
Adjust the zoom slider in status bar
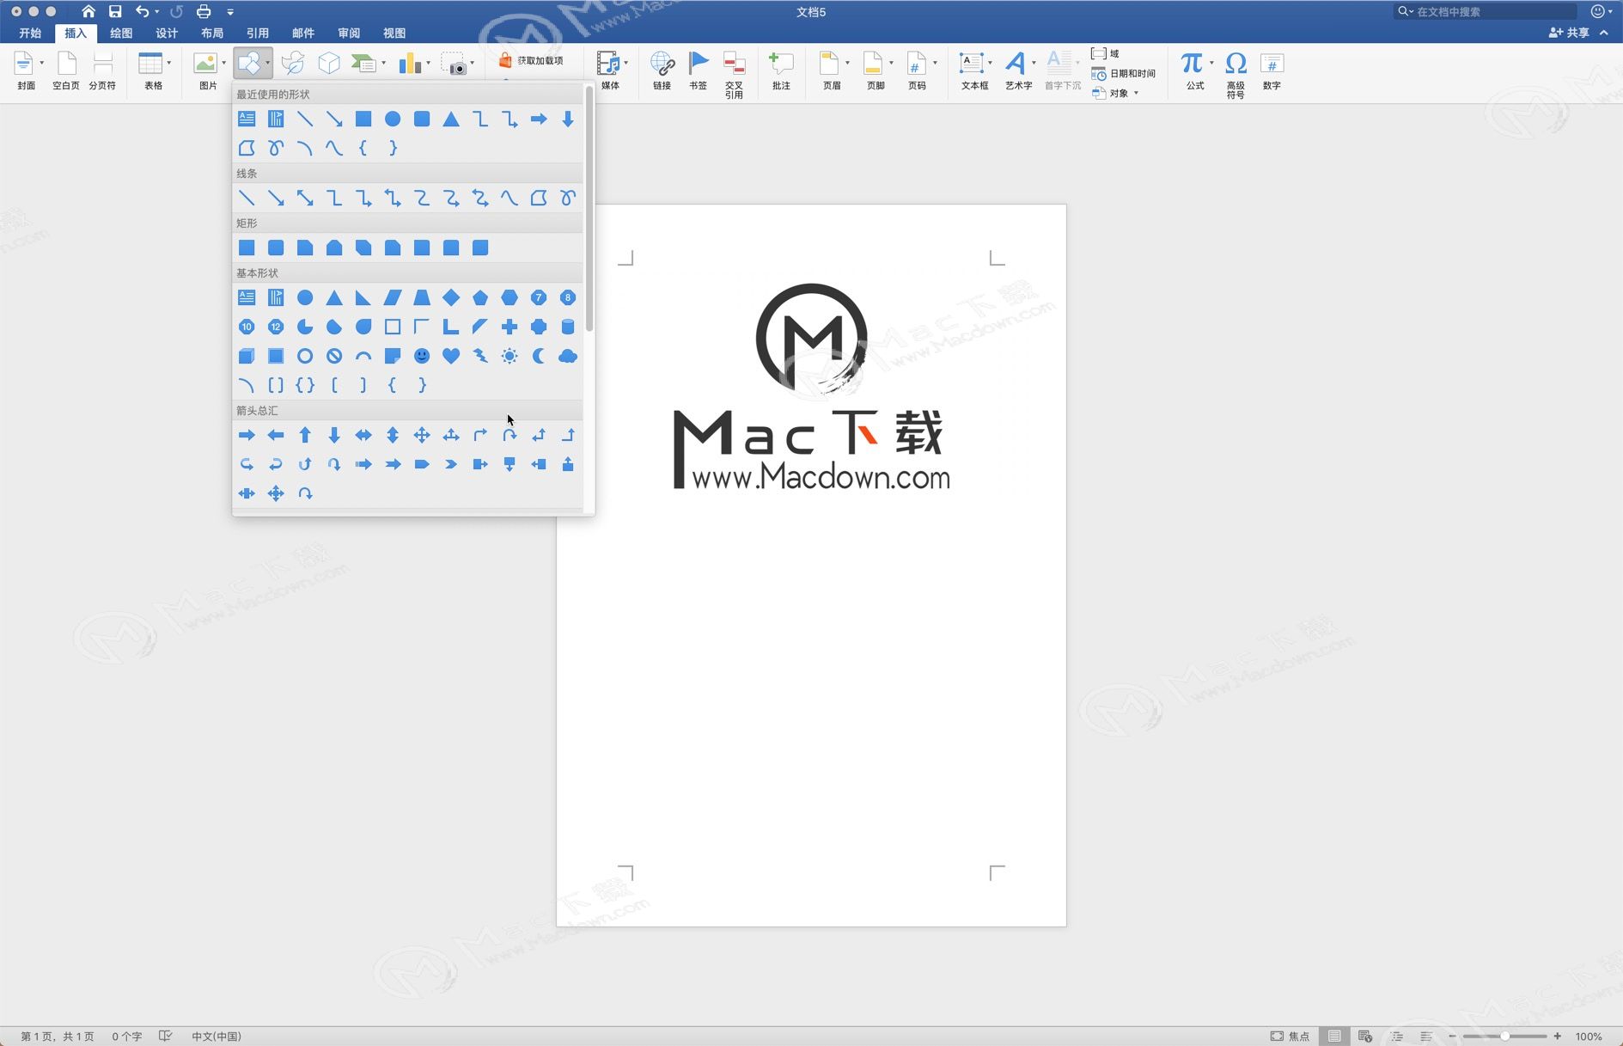(1505, 1036)
